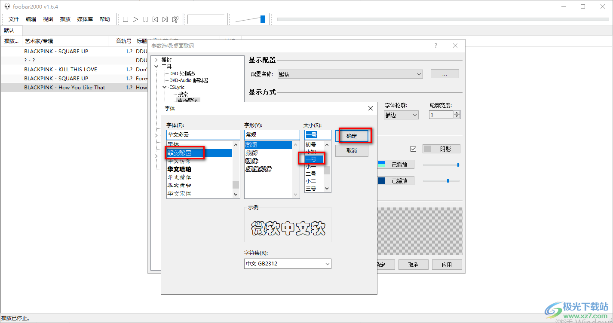Open the 帮助 menu
613x323 pixels.
point(105,19)
